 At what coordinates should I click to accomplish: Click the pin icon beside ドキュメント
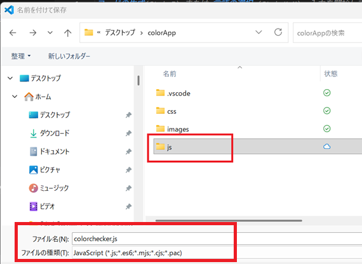128,151
